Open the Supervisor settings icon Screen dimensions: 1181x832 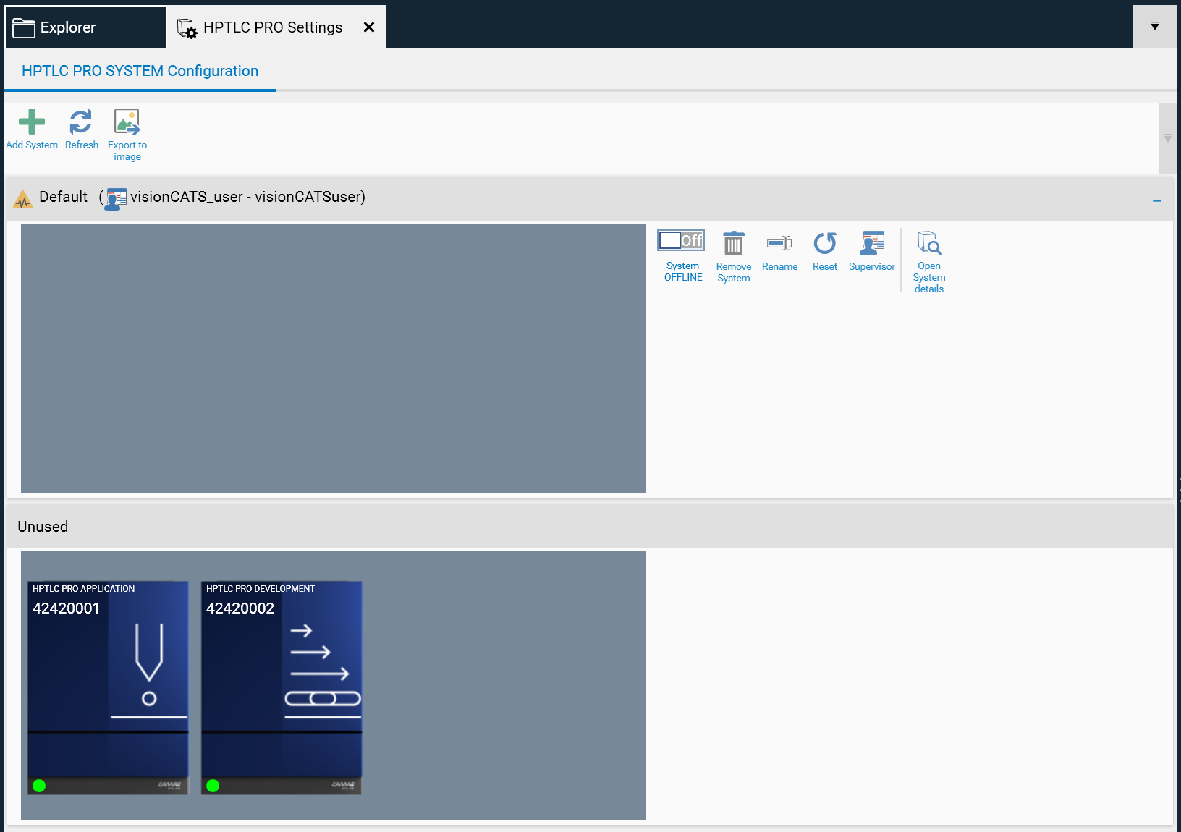click(871, 244)
